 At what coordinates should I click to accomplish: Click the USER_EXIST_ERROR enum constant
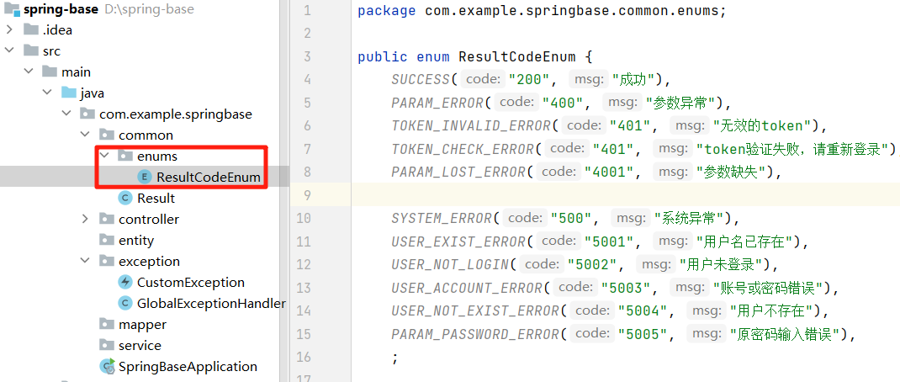[x=458, y=241]
